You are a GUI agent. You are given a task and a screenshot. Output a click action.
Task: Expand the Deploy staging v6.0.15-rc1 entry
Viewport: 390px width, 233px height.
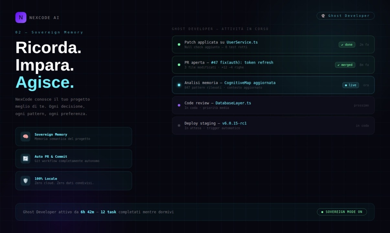(x=273, y=125)
